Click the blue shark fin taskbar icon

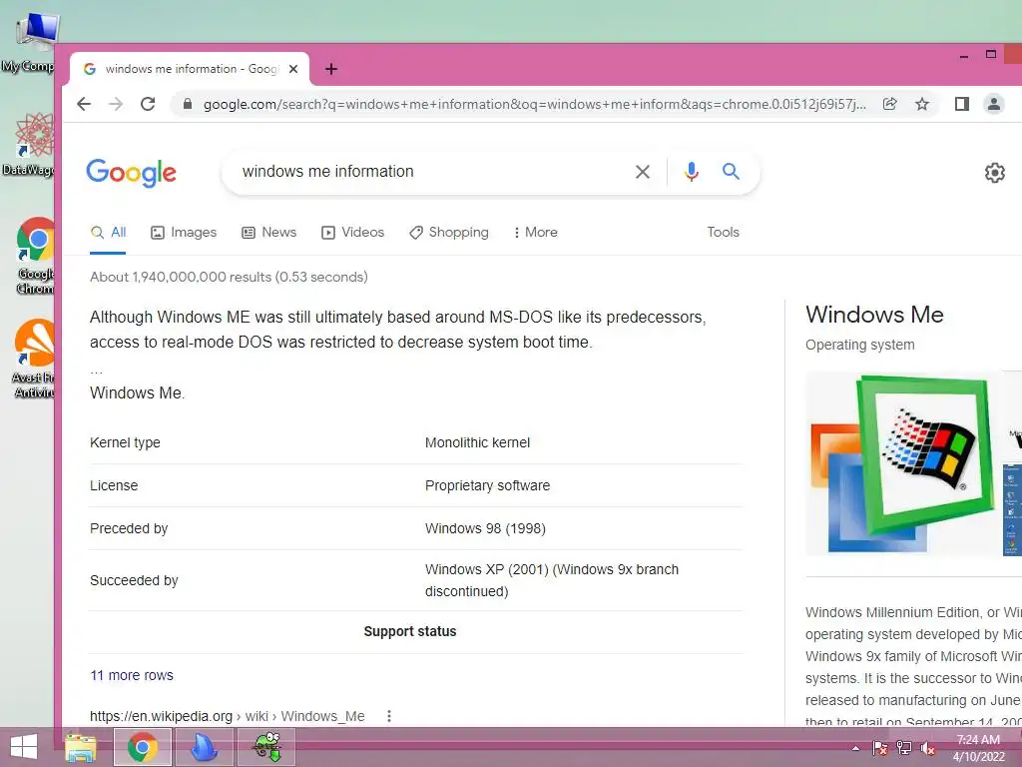[x=204, y=747]
